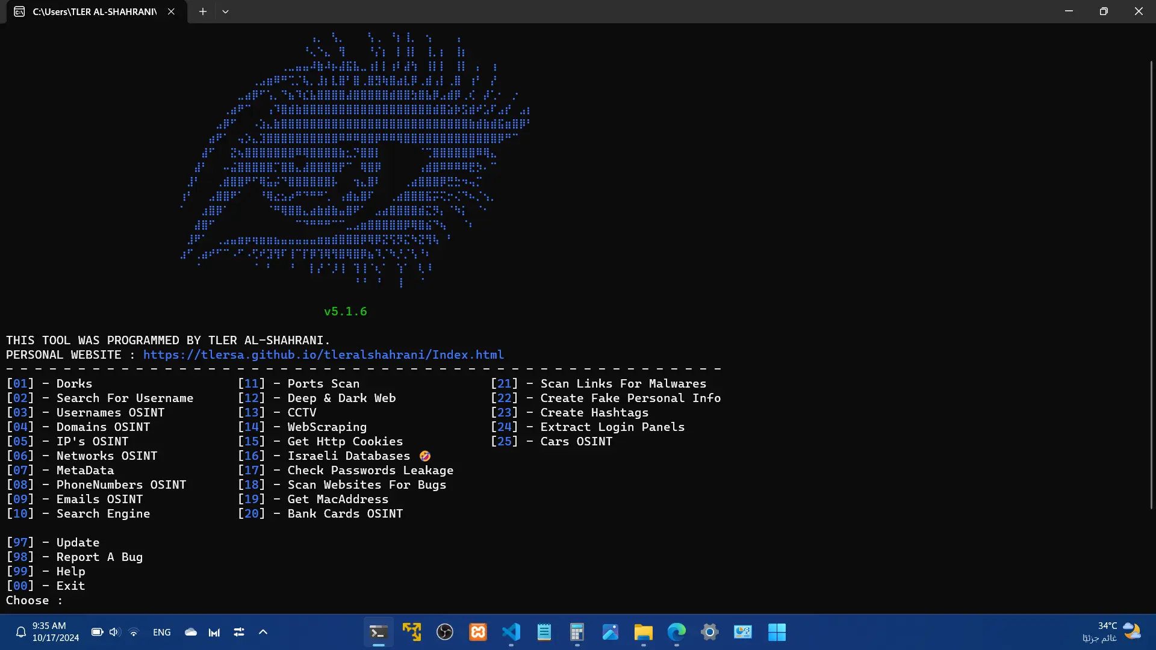Click the 'Get Http Cookies' option text
This screenshot has width=1156, height=650.
click(x=345, y=442)
